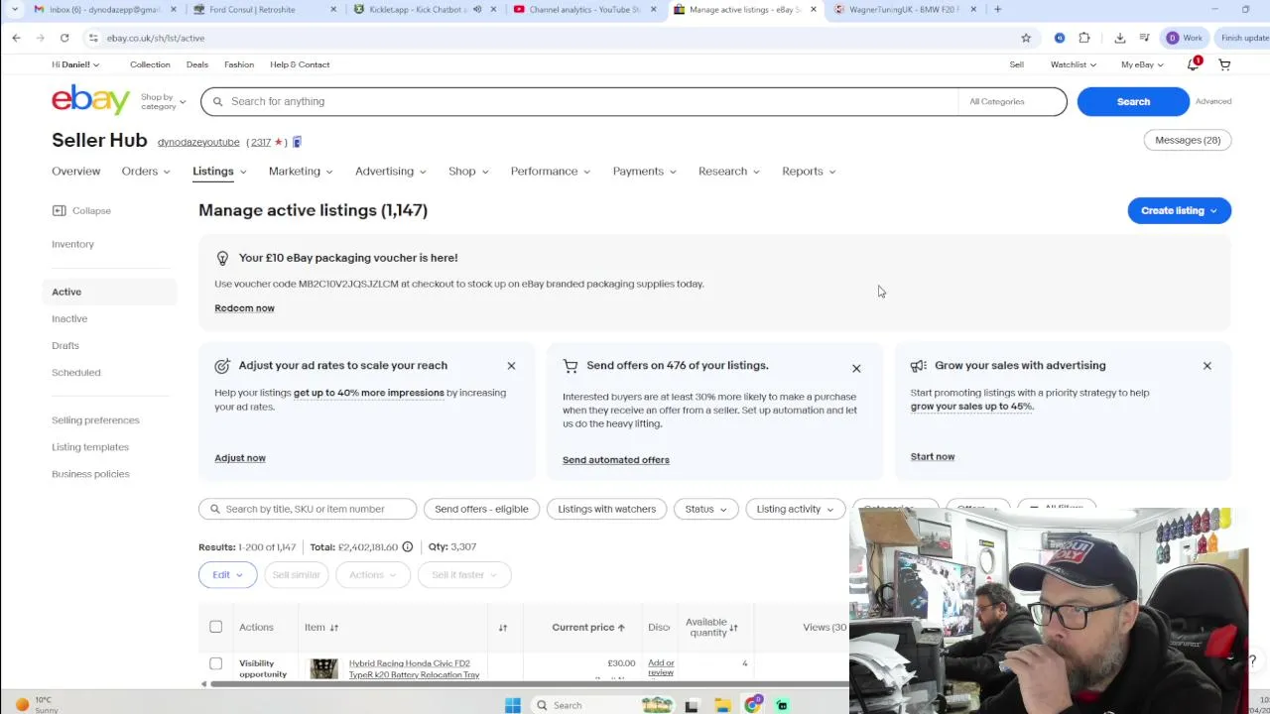Screen dimensions: 1270x714
Task: Select the Send offers - eligible filter
Action: (481, 509)
